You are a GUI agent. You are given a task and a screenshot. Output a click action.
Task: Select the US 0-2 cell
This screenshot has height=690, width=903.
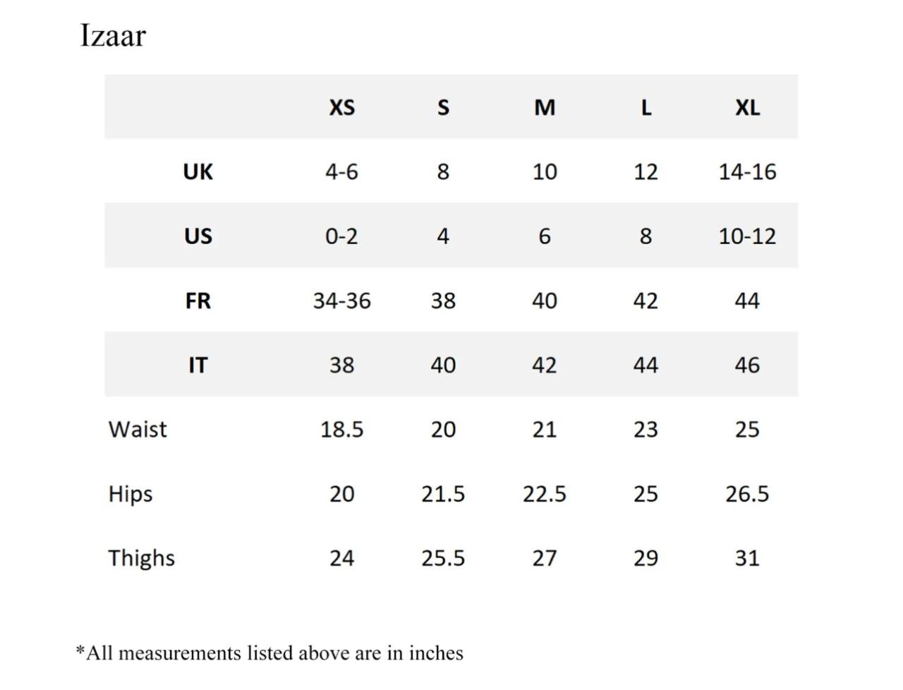341,236
